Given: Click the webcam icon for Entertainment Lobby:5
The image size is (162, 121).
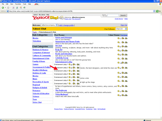Looking at the screenshot, I should point(78,77).
